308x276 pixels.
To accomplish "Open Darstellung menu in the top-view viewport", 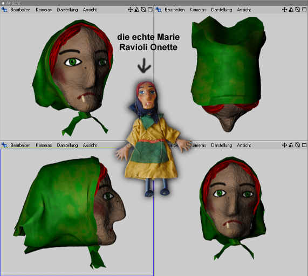I will pos(222,10).
